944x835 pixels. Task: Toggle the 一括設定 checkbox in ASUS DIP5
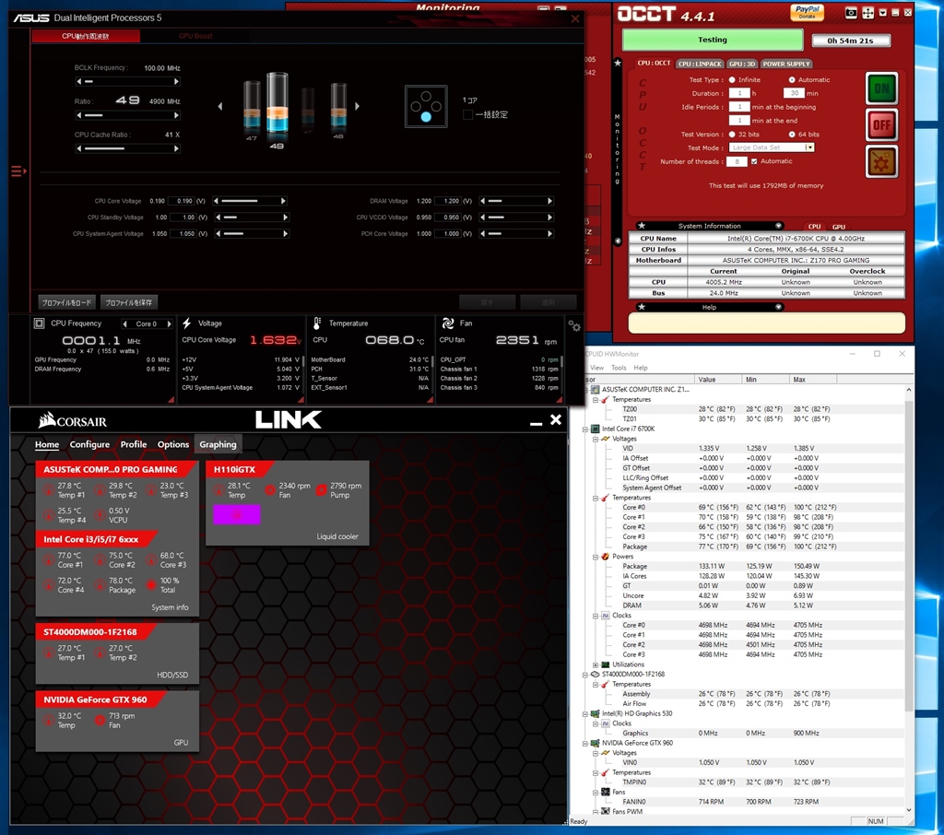coord(467,114)
